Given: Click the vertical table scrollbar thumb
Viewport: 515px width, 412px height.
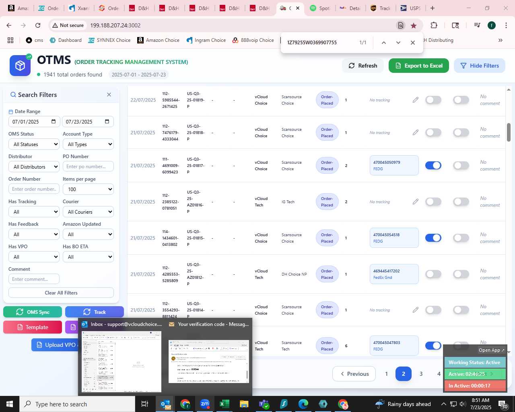Looking at the screenshot, I should click(x=509, y=132).
